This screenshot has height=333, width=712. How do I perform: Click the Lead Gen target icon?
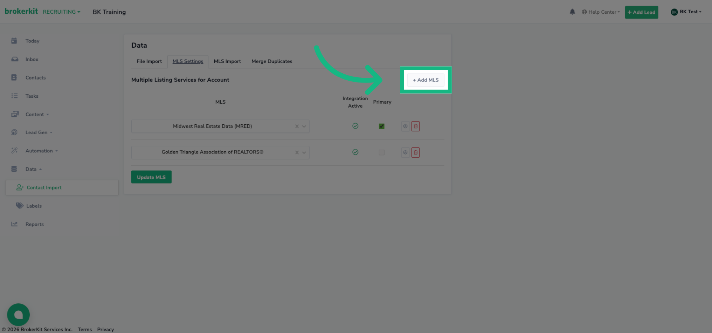click(14, 132)
